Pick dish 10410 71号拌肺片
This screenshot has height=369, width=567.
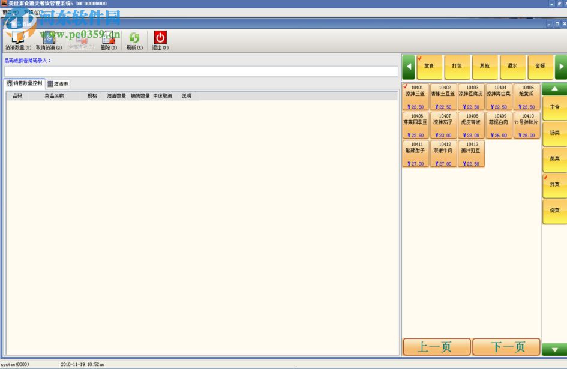pyautogui.click(x=527, y=125)
